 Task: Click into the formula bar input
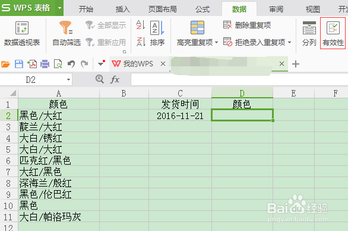click(x=239, y=79)
